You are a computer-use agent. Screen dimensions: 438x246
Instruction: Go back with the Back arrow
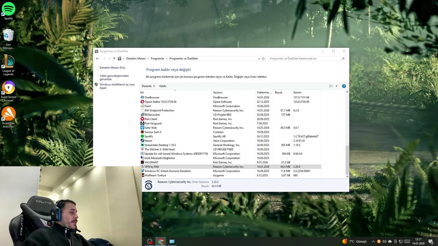[x=98, y=58]
